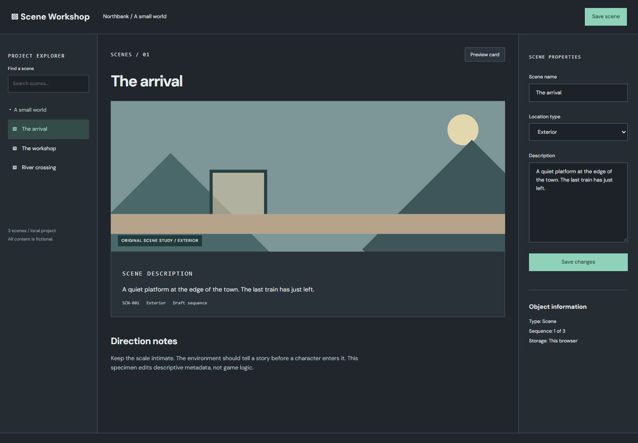Click the 3 scenes / local project note
The width and height of the screenshot is (638, 443).
[32, 230]
